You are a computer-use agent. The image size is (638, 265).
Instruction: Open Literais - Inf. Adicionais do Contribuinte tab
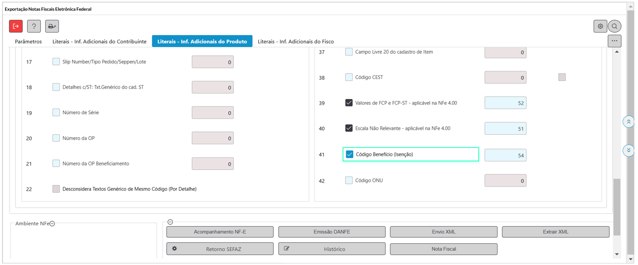tap(99, 41)
